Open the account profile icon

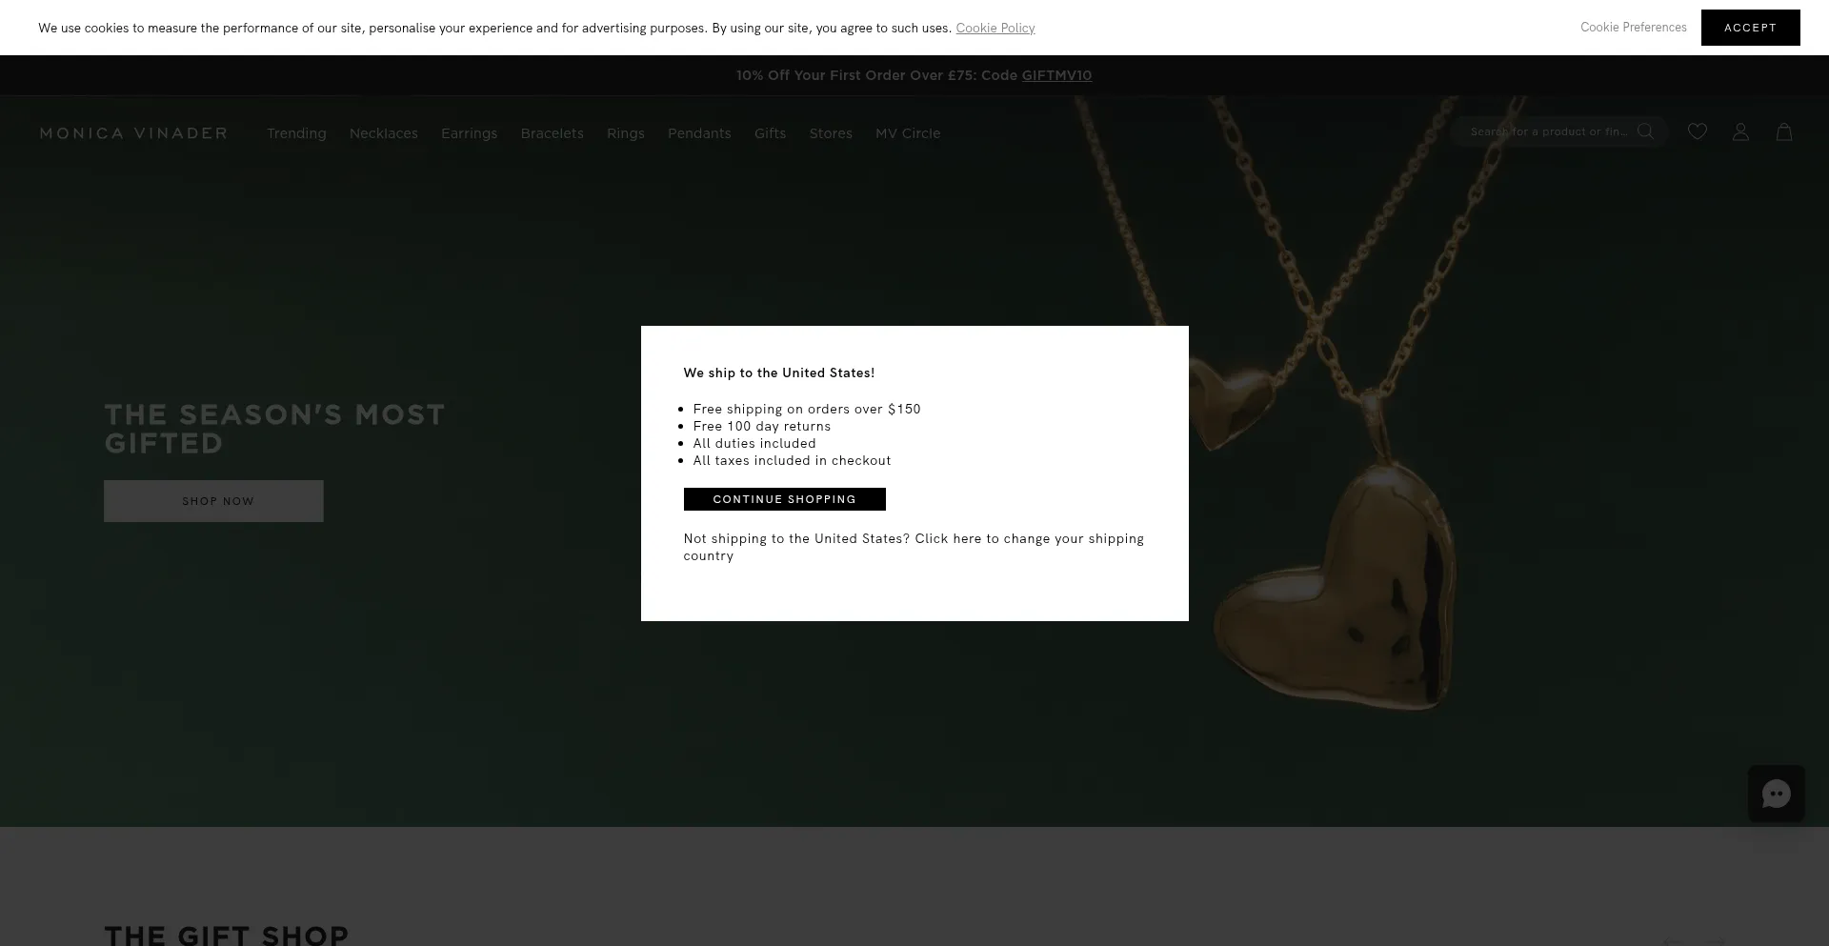point(1740,132)
